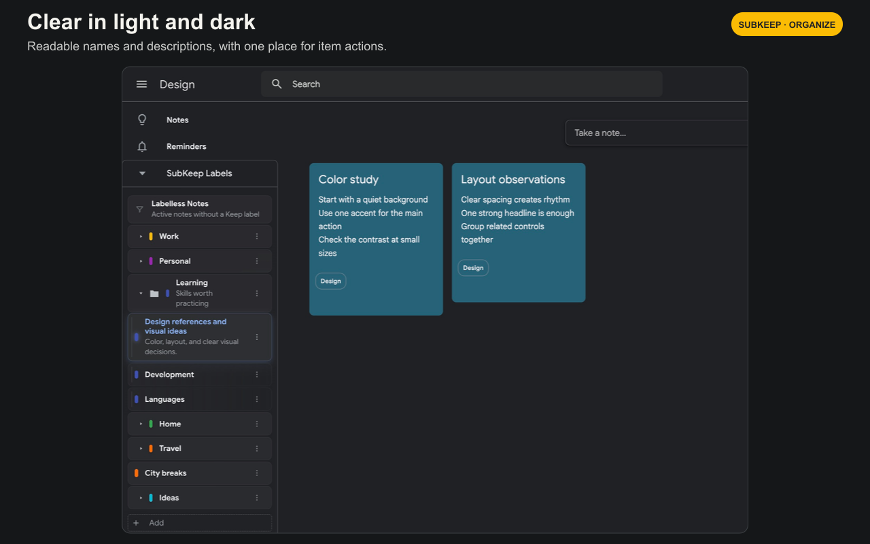Open the City breaks three-dot menu
Viewport: 870px width, 544px height.
(257, 473)
